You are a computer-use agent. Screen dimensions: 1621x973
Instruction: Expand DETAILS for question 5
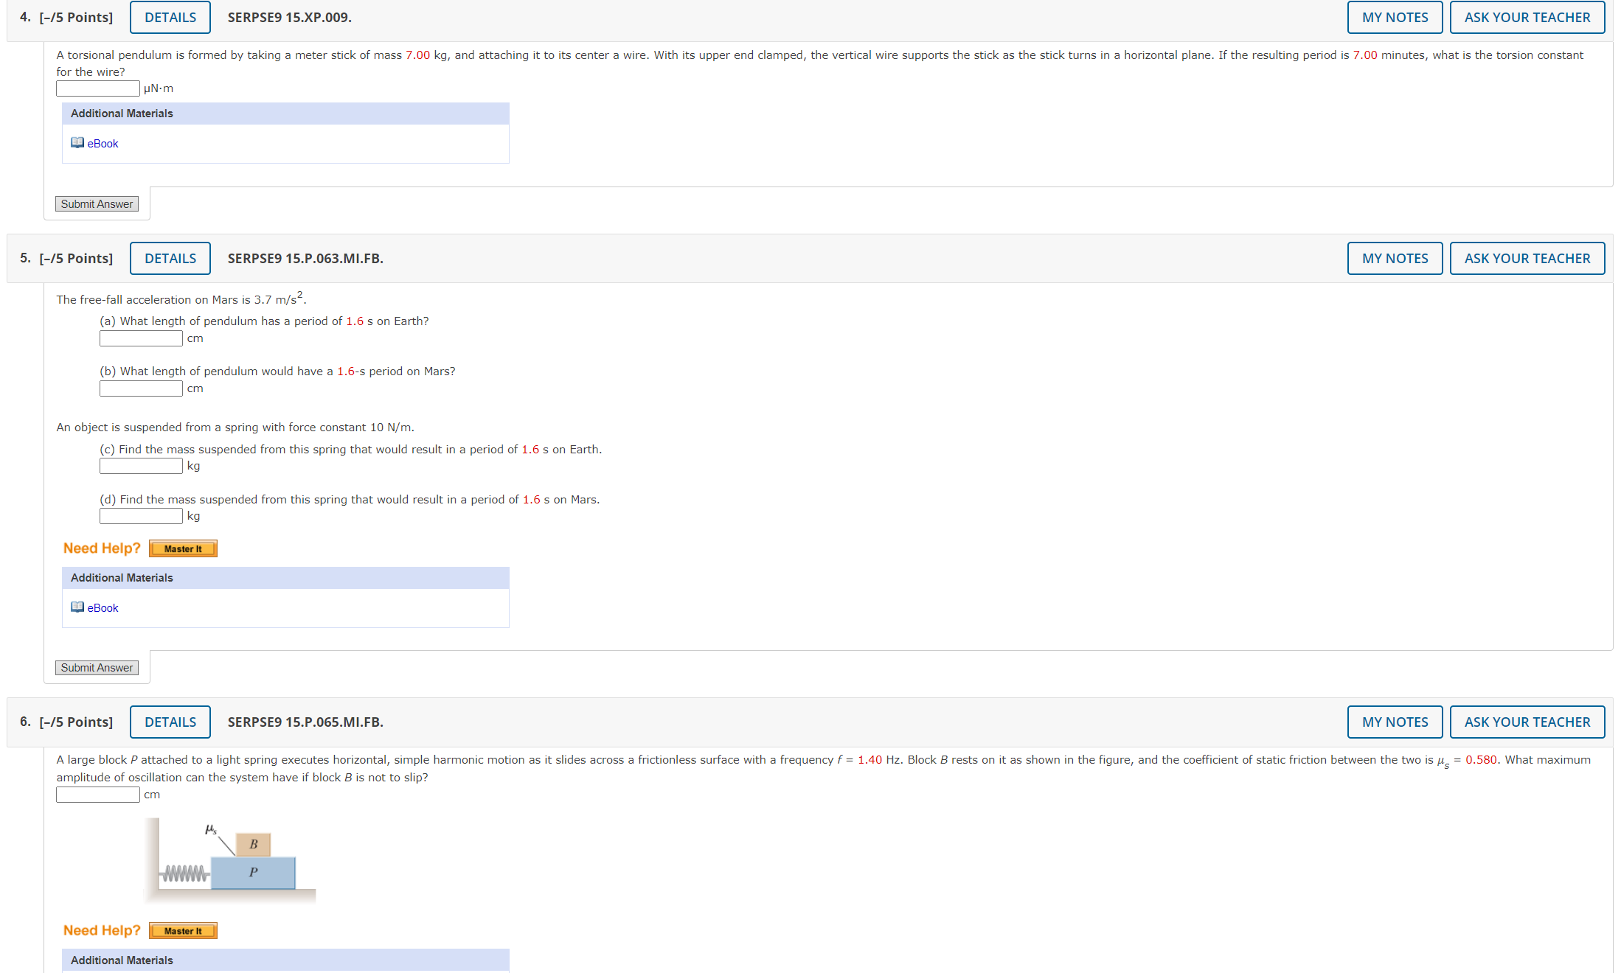click(170, 259)
